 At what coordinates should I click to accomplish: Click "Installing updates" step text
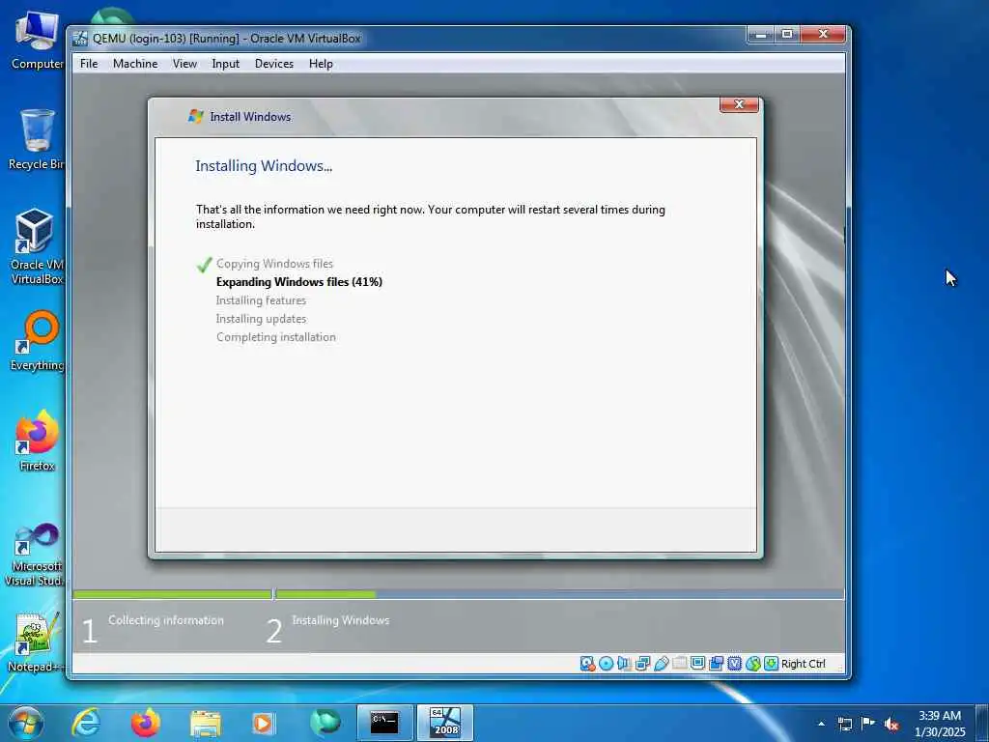pyautogui.click(x=261, y=319)
